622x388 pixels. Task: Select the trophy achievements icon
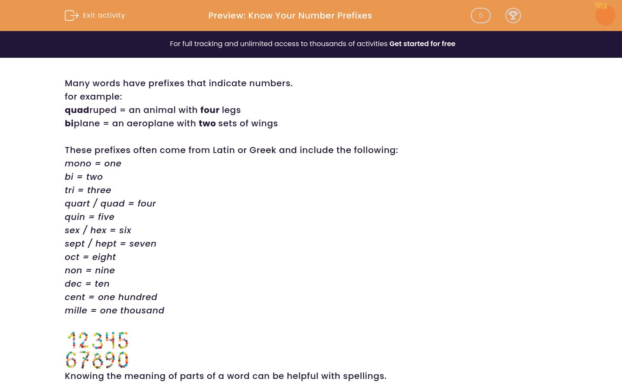click(x=513, y=16)
